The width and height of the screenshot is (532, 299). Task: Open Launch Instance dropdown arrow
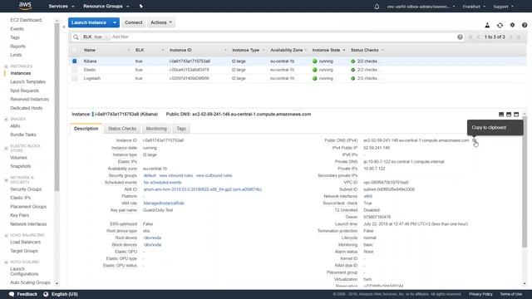[x=115, y=22]
